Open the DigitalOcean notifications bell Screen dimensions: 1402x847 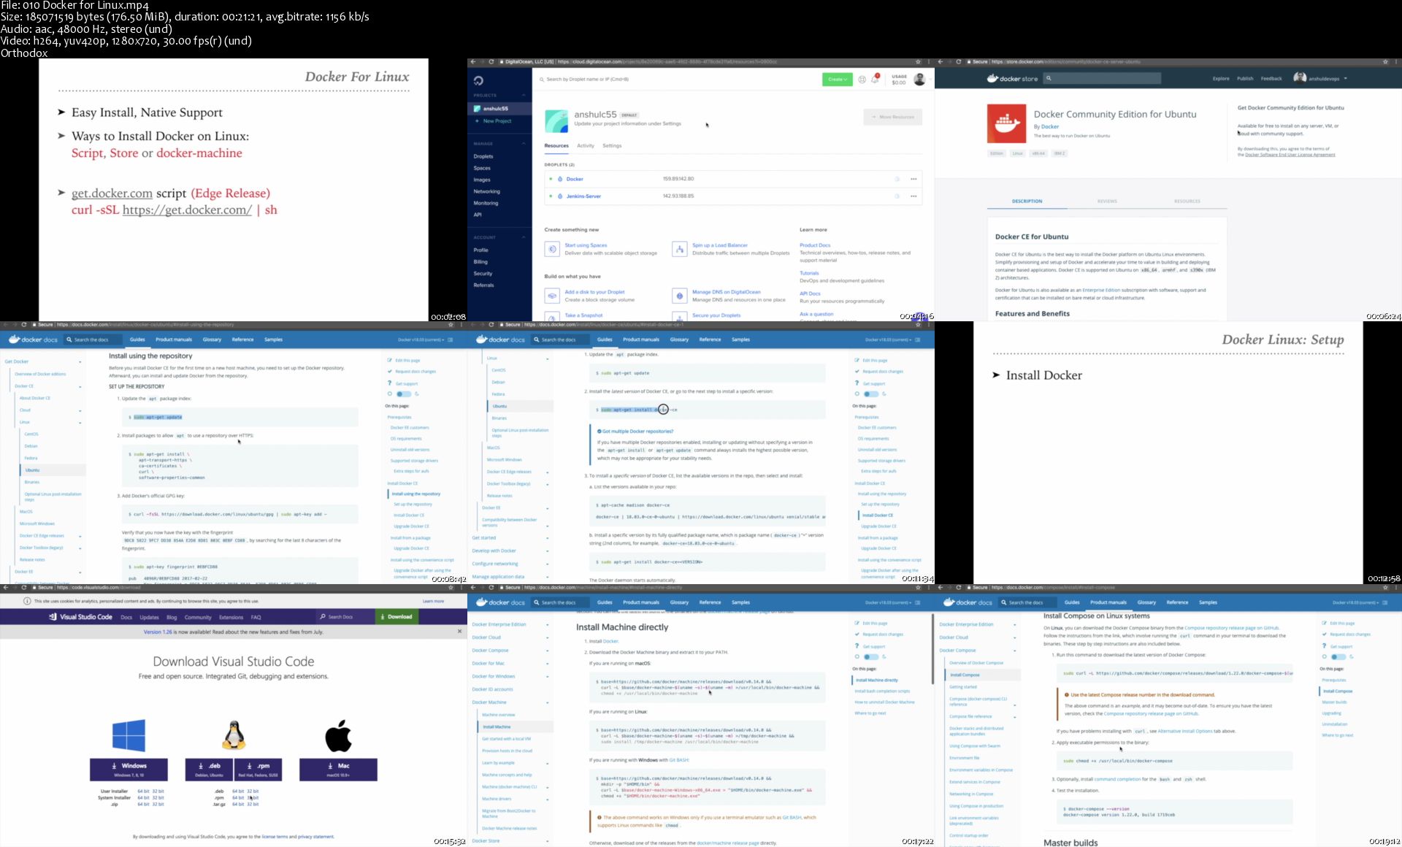coord(875,79)
